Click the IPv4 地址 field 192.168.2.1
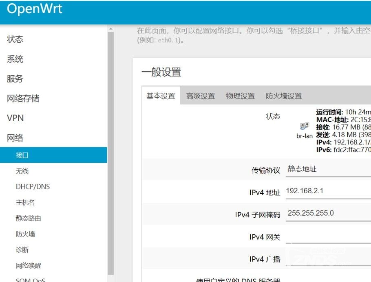This screenshot has height=282, width=371. 329,191
